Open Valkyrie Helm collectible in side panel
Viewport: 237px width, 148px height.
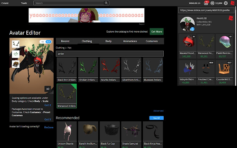point(188,73)
